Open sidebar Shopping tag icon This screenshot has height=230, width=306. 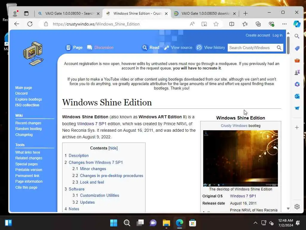[297, 48]
